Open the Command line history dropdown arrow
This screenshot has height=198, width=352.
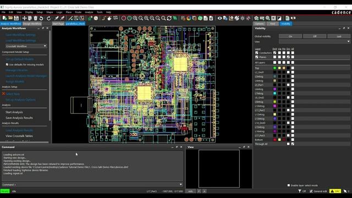tap(181, 185)
